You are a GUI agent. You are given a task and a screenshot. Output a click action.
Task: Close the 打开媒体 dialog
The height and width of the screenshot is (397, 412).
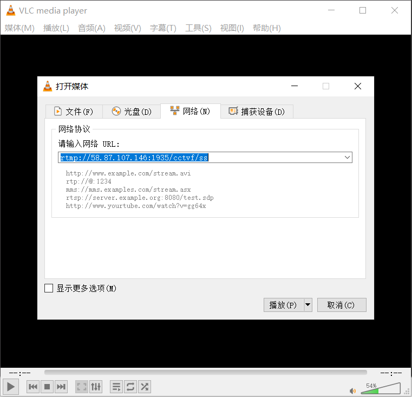pyautogui.click(x=358, y=86)
